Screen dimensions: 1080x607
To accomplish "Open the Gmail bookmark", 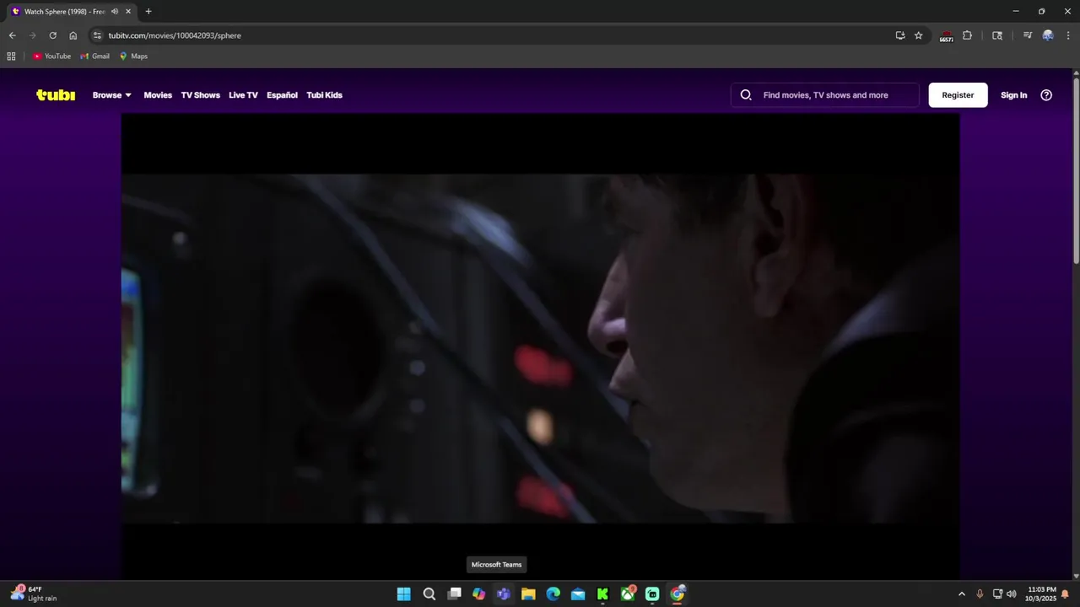I will point(95,56).
